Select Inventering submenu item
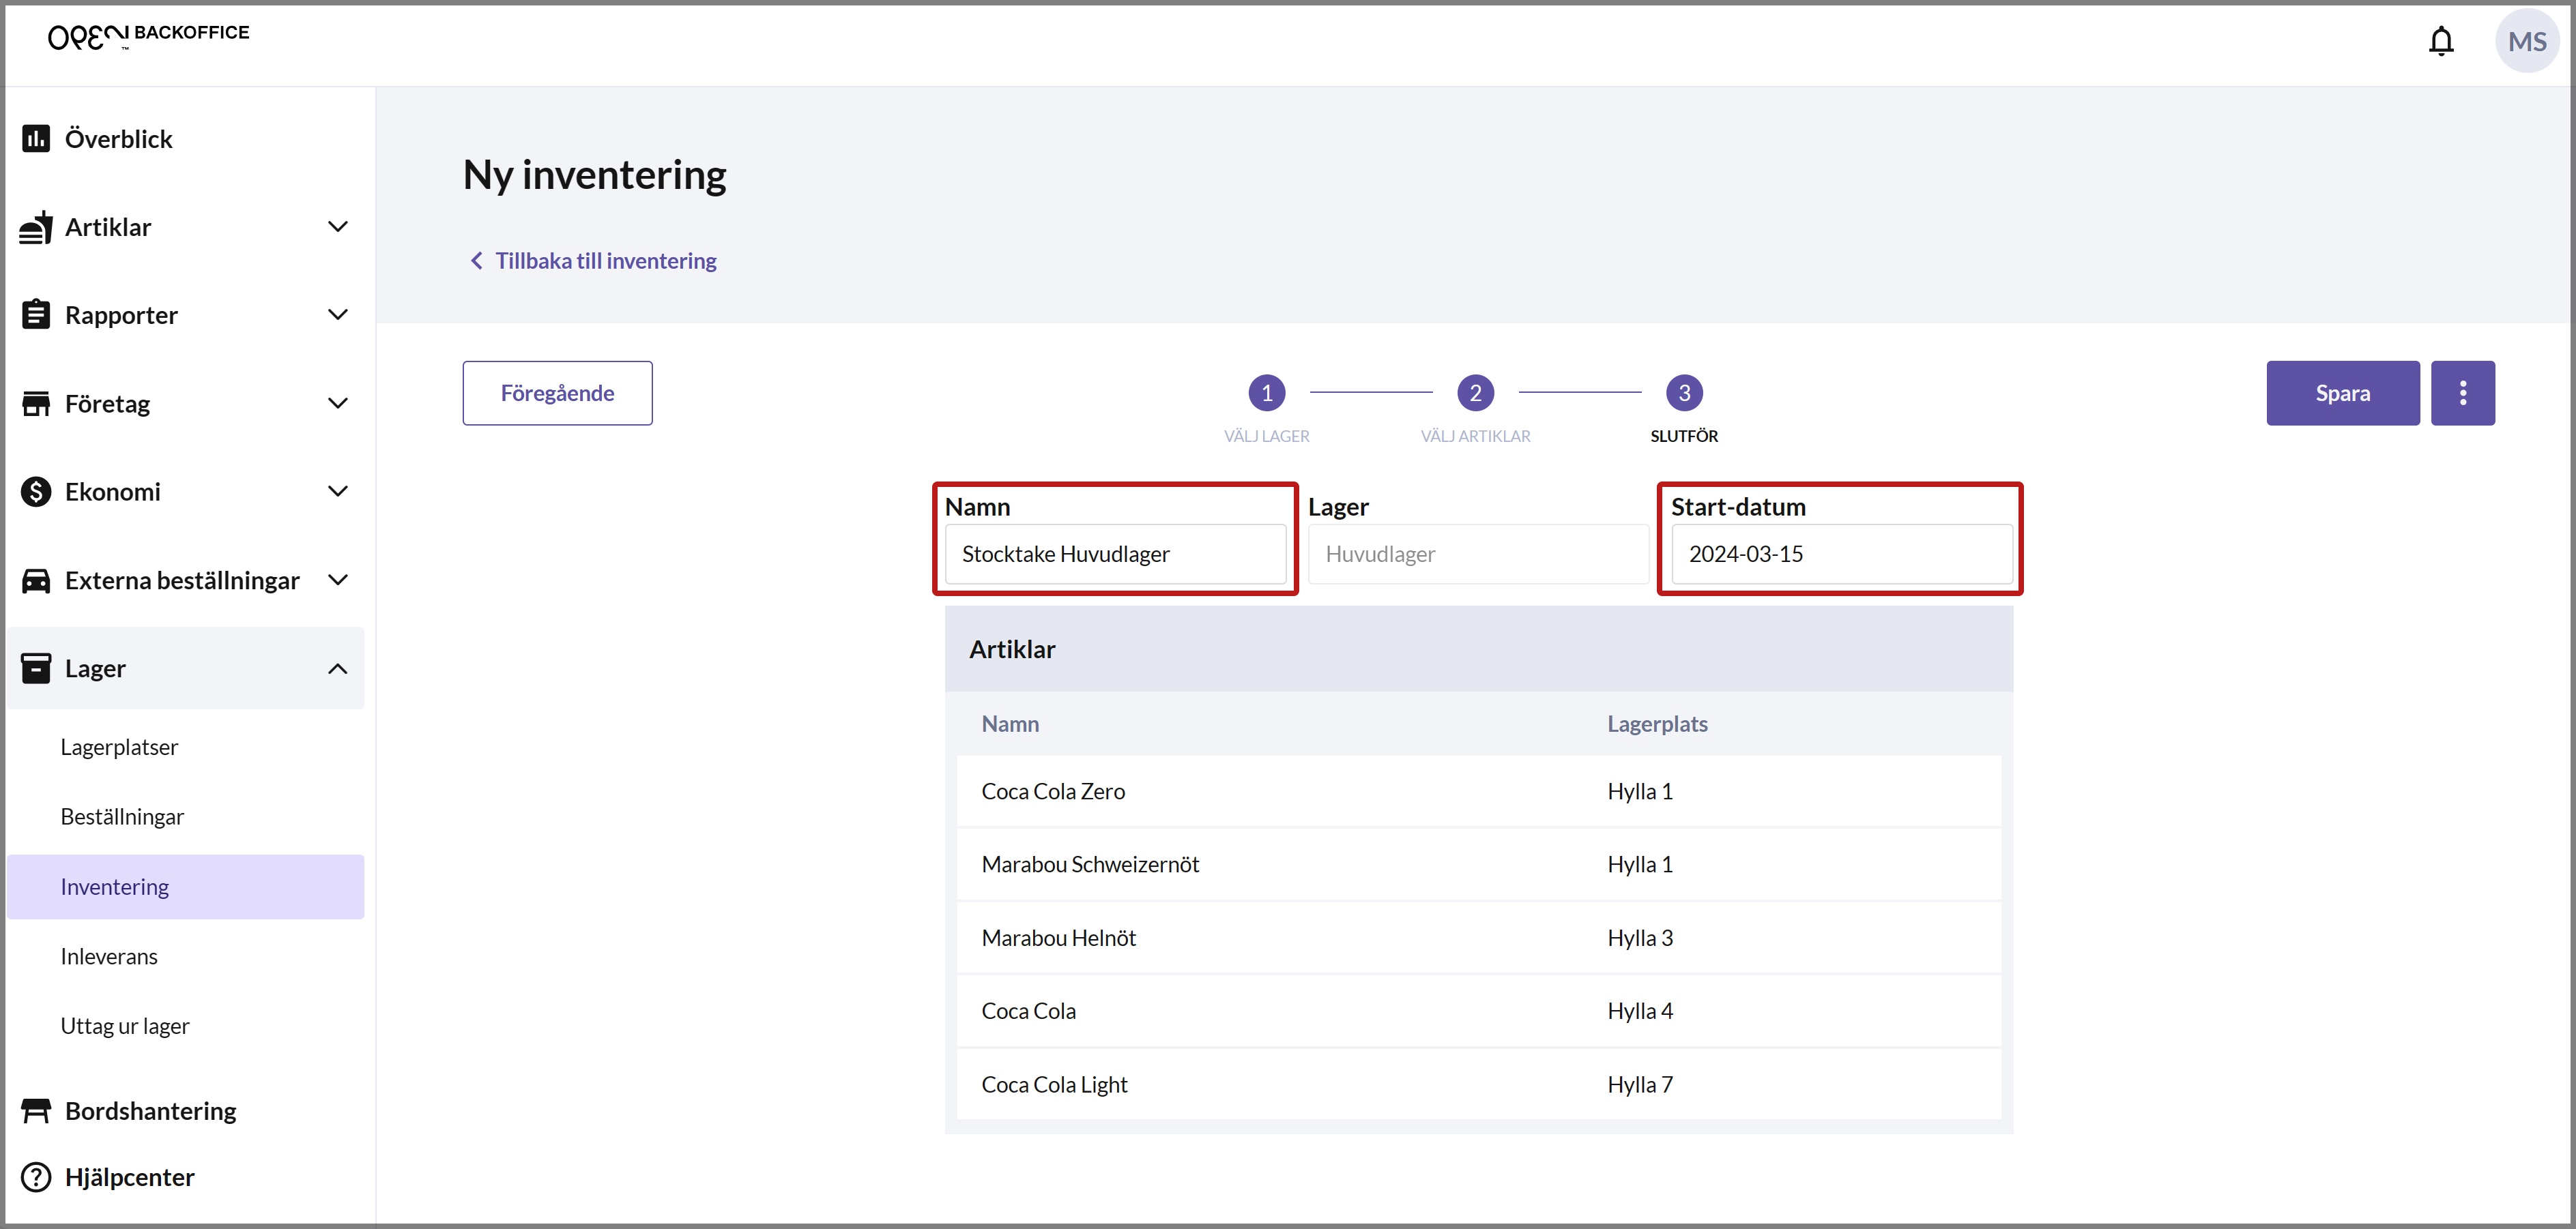Viewport: 2576px width, 1229px height. click(185, 887)
